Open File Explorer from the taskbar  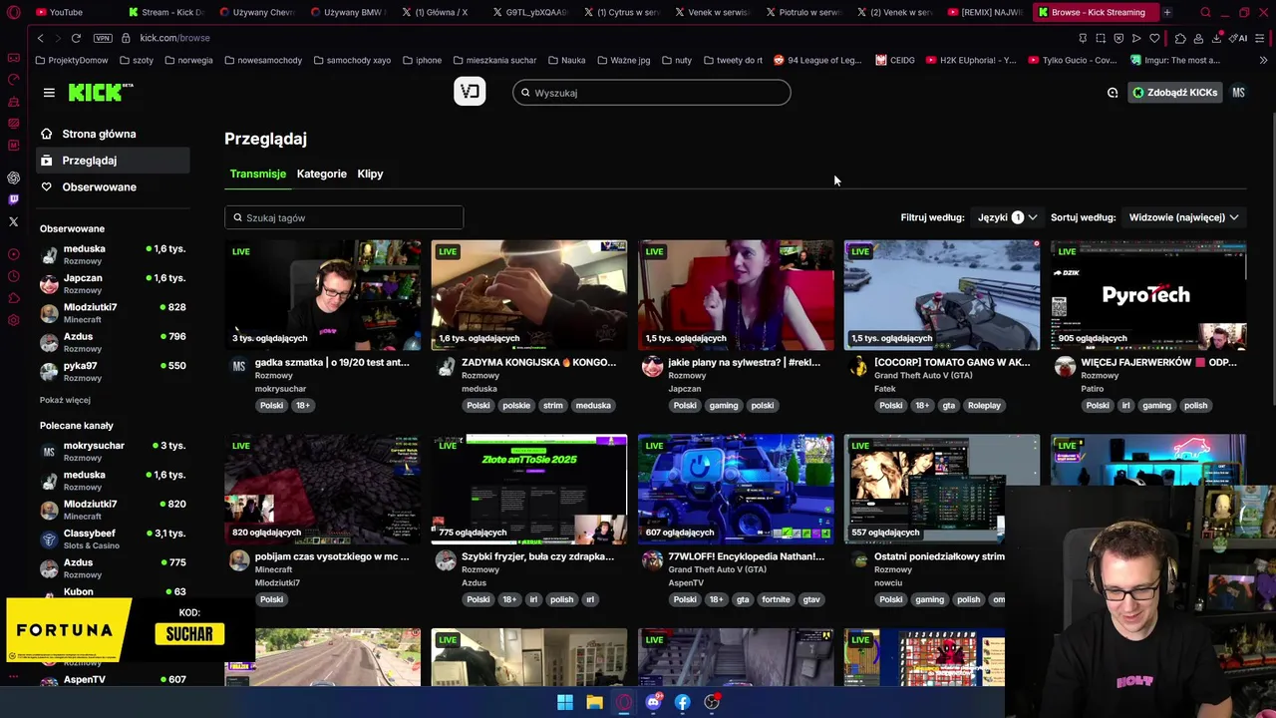[x=594, y=702]
